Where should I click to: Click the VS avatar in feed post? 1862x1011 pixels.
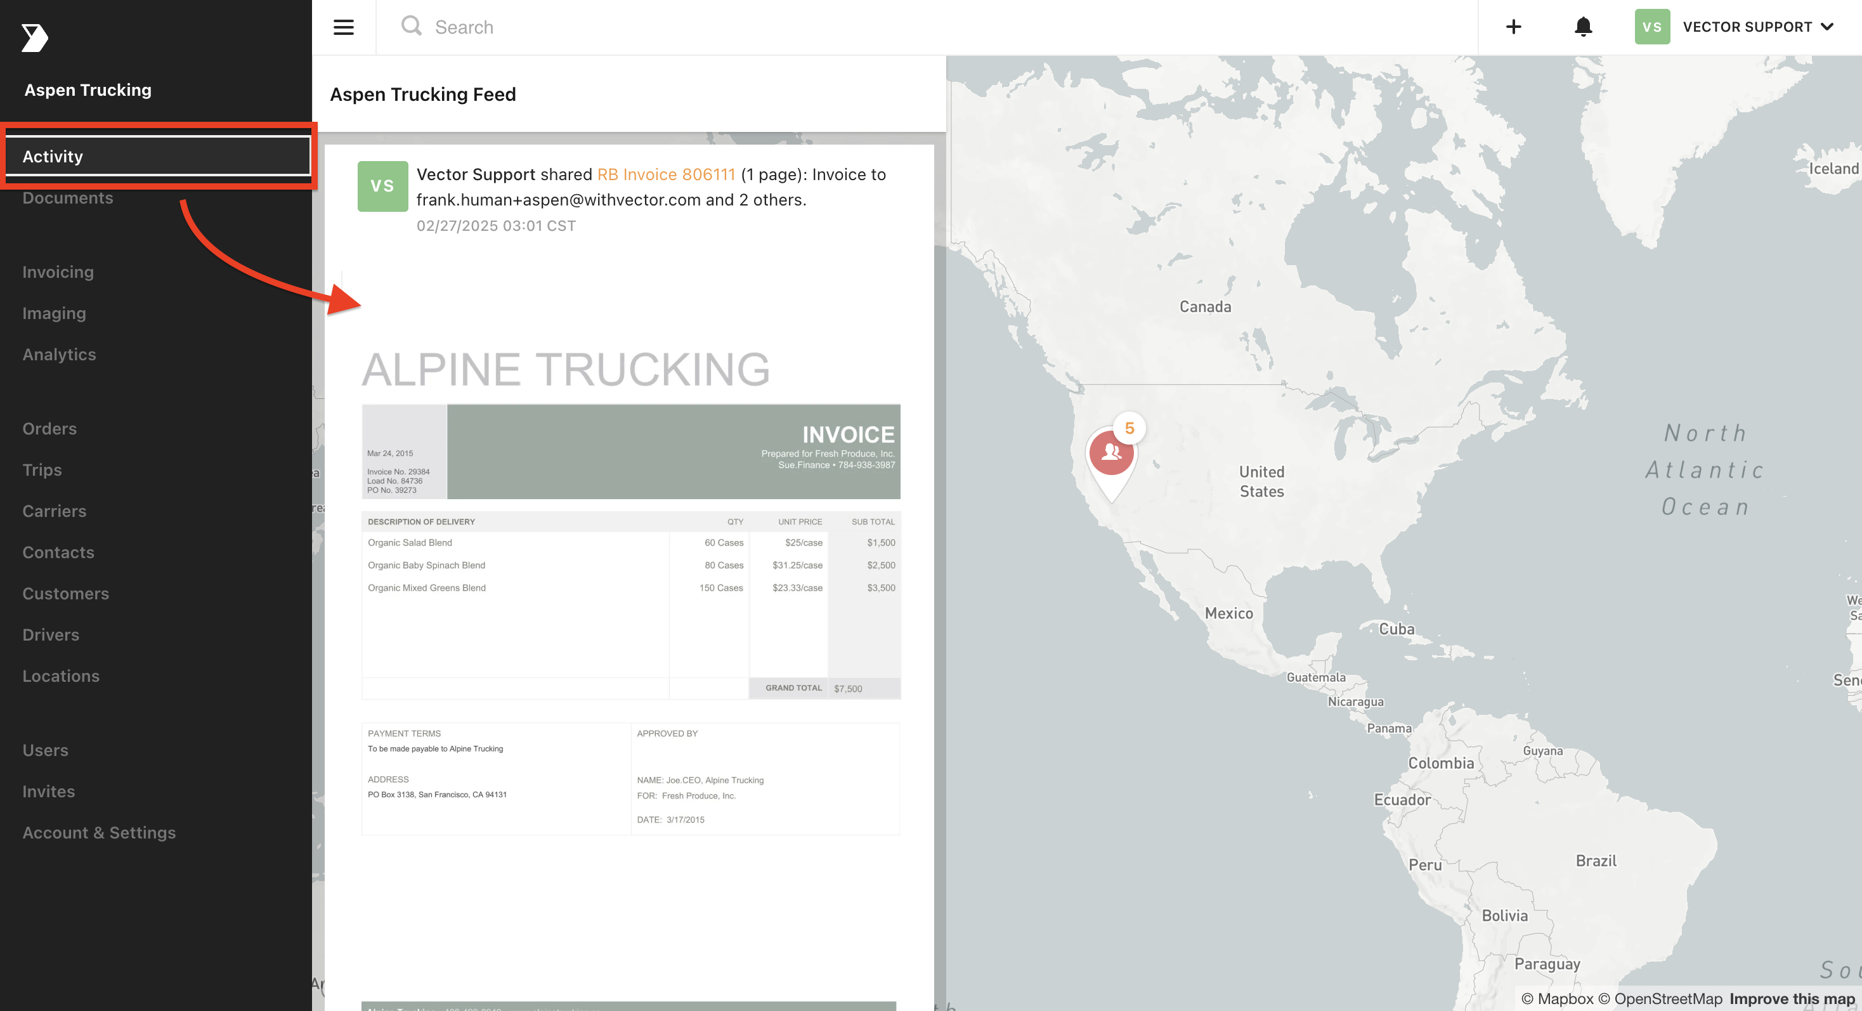382,186
